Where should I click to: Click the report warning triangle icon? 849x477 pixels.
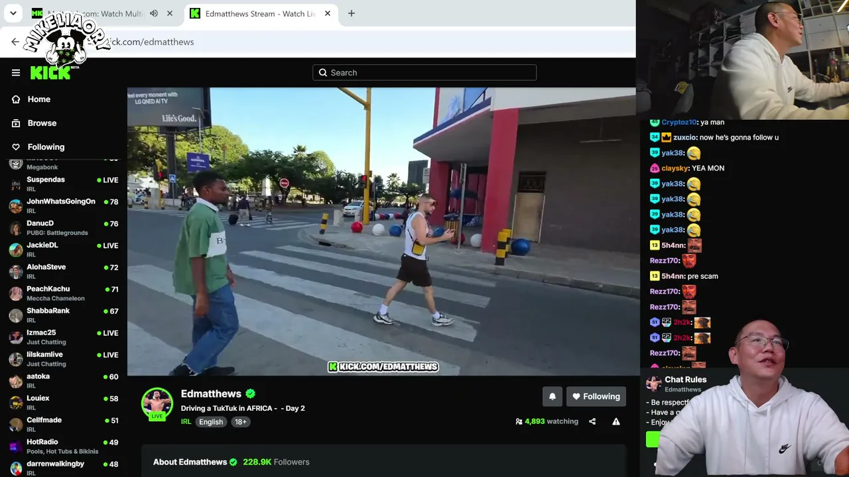coord(616,421)
